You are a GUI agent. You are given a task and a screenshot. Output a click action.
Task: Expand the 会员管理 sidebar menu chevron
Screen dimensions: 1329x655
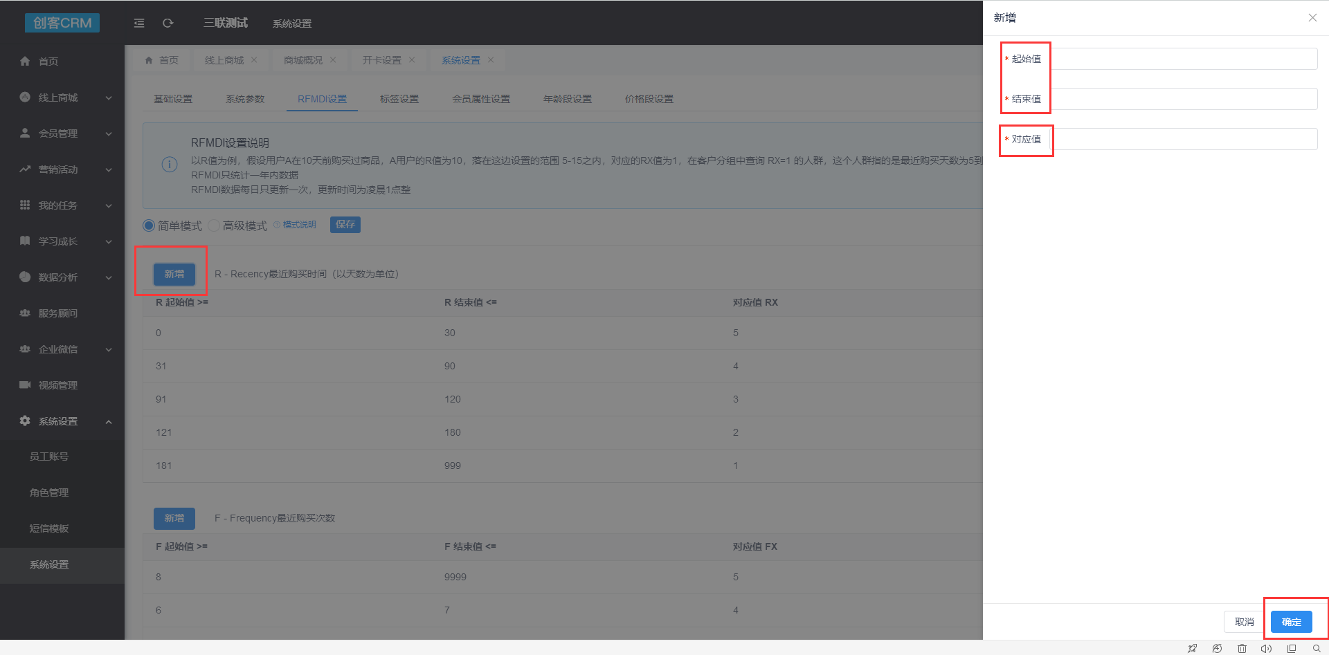109,133
